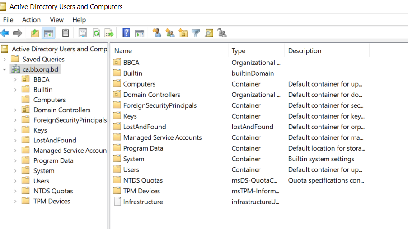Click the ca.bb.org.bd domain icon in tree
This screenshot has height=229, width=408.
click(x=16, y=69)
